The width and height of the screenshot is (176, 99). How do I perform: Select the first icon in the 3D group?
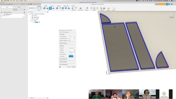pos(57,8)
